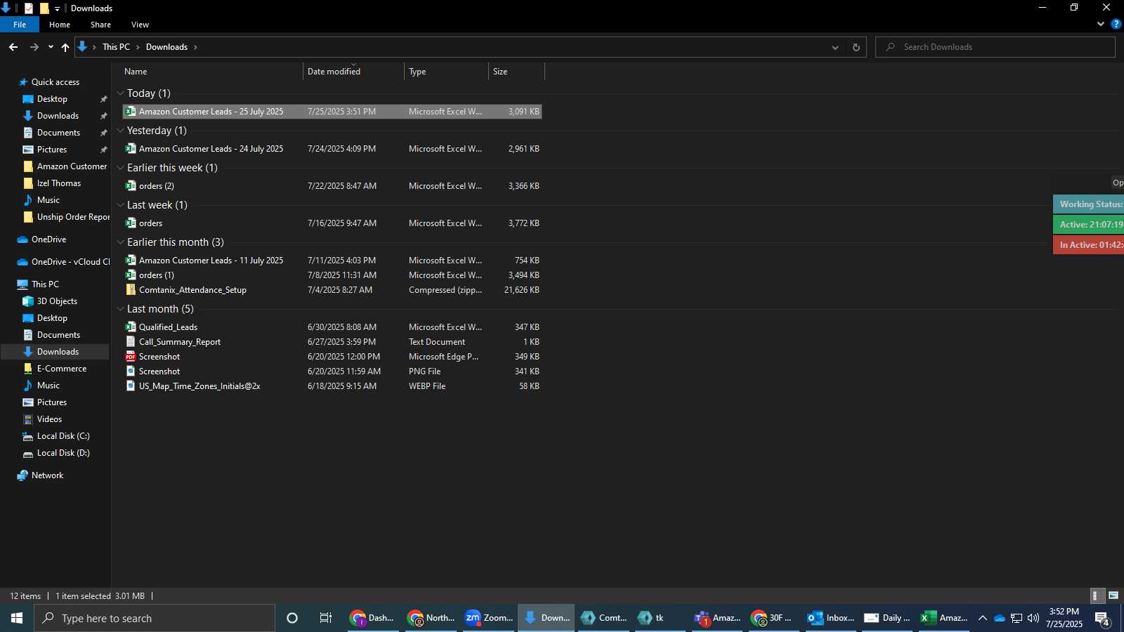Screen dimensions: 1124x632
Task: Show hidden system tray icons
Action: [x=982, y=618]
